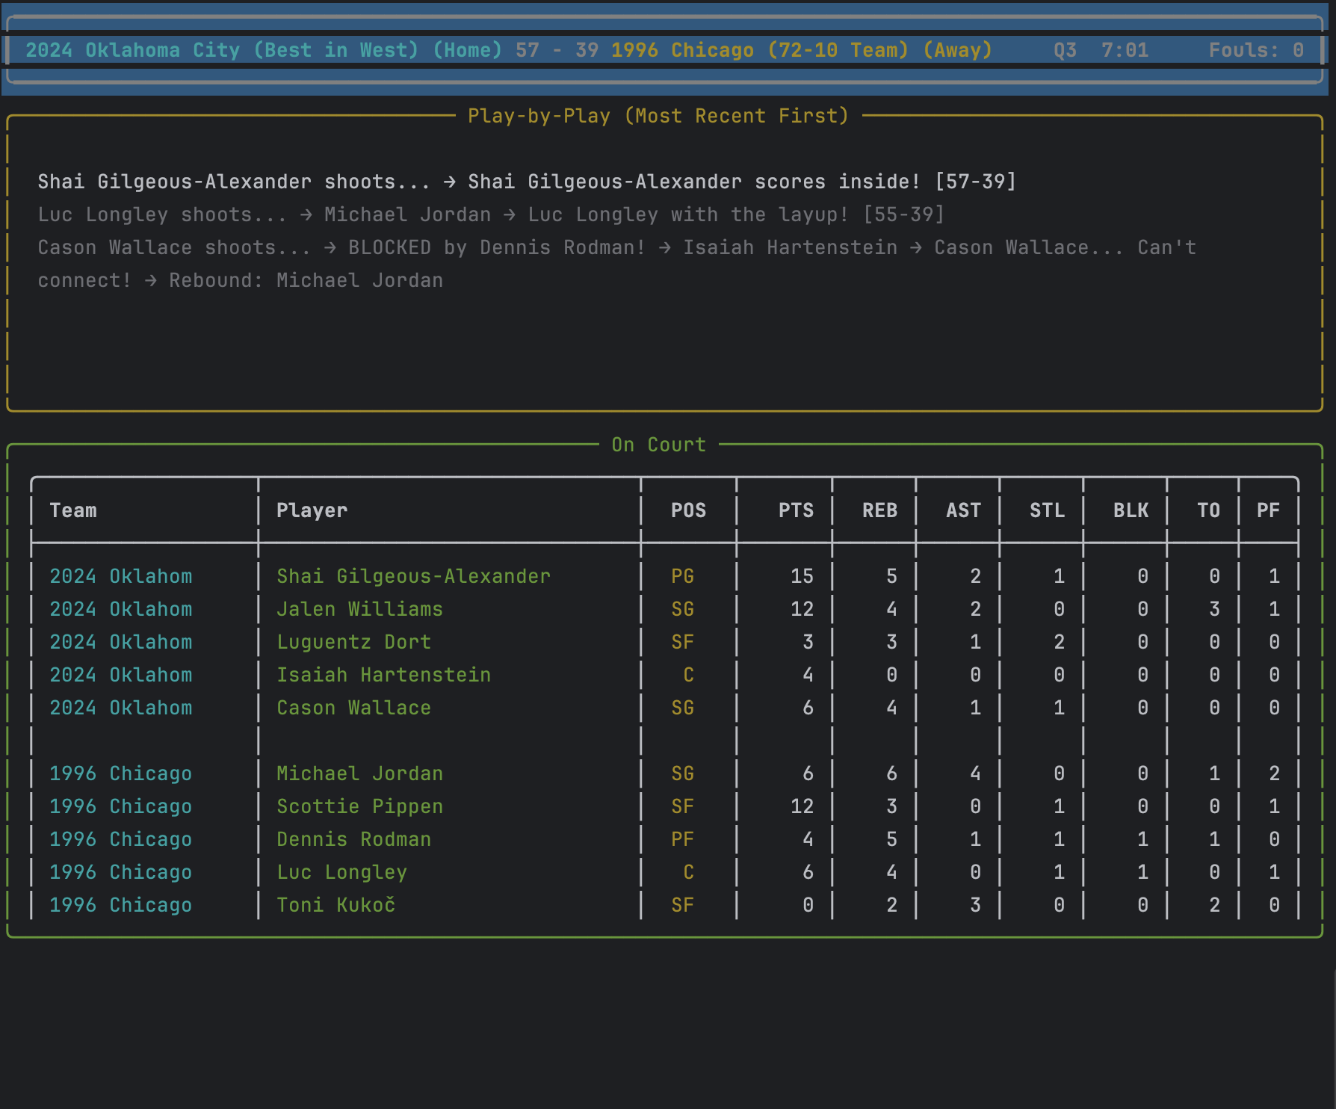This screenshot has width=1336, height=1109.
Task: Click the "C" position of Luc Longley
Action: point(688,872)
